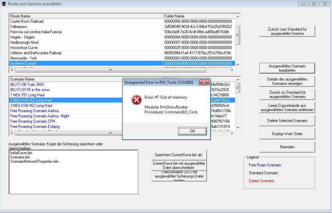
Task: Click the Beenden button
Action: click(x=287, y=147)
